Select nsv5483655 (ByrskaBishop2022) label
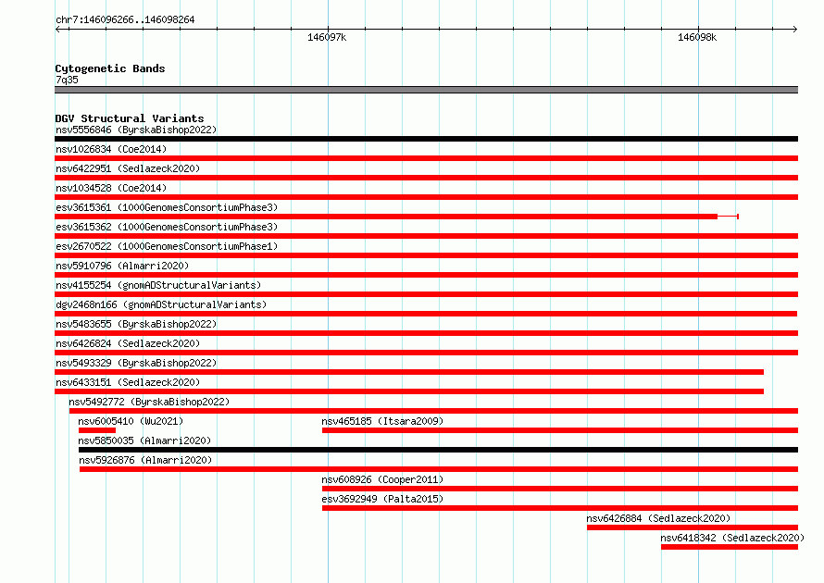Viewport: 824px width, 583px height. click(136, 324)
